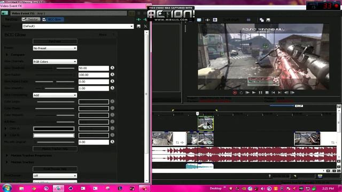Click the taskbar clock showing 2:21 PM
The image size is (342, 192).
(328, 188)
